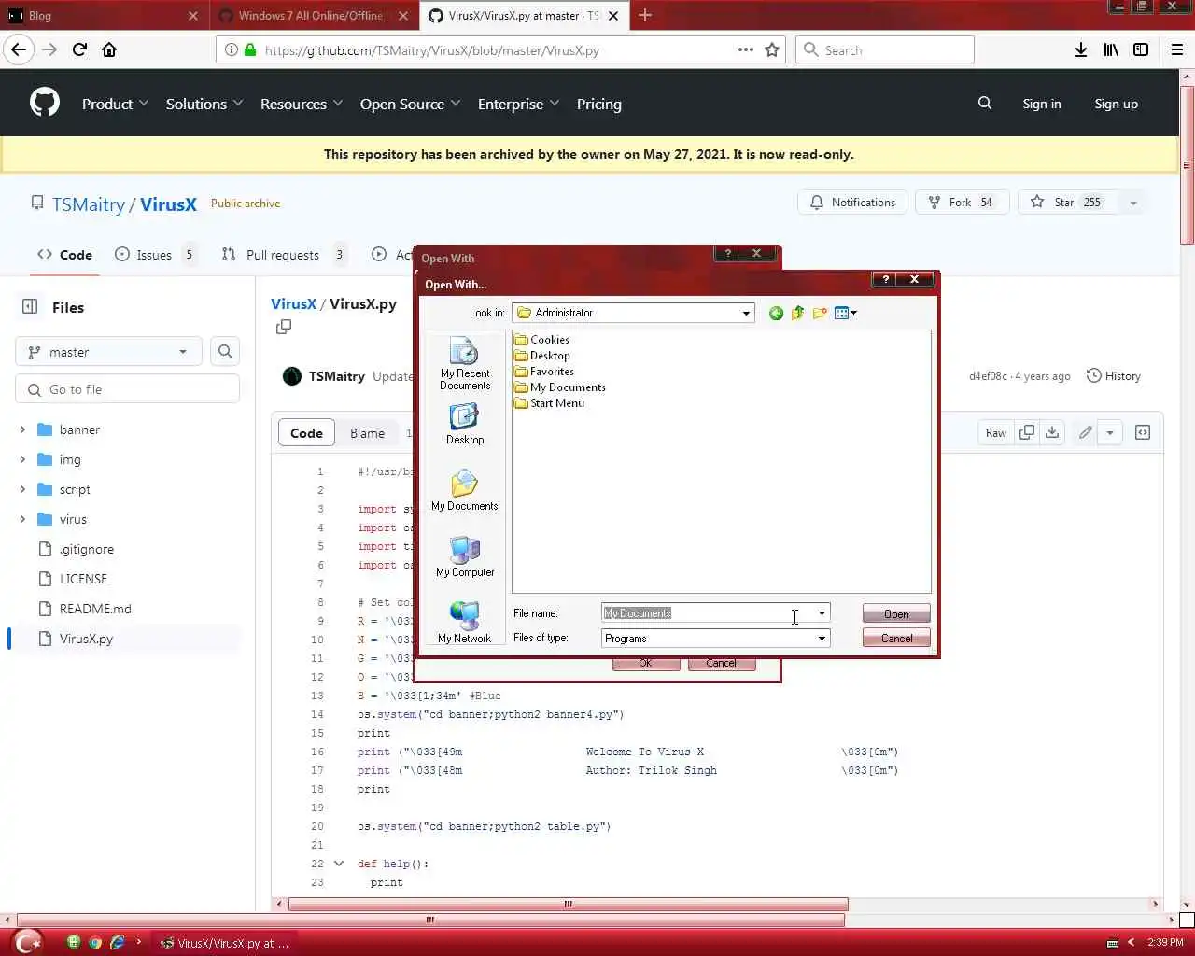Screen dimensions: 1195x956
Task: Open the page actions three-dot menu
Action: point(746,49)
